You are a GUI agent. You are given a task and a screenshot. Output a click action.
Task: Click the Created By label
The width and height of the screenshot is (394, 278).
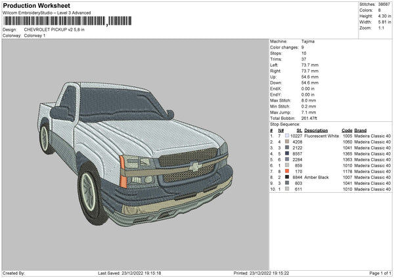pos(14,273)
